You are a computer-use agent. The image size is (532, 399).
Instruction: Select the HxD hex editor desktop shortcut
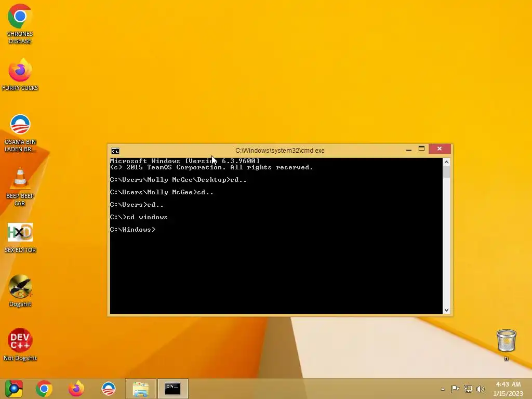pos(20,238)
